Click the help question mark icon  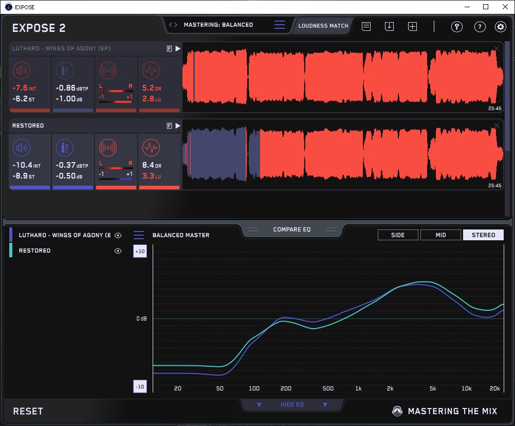pyautogui.click(x=480, y=27)
